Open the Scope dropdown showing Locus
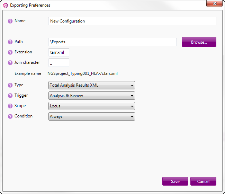 (x=92, y=106)
